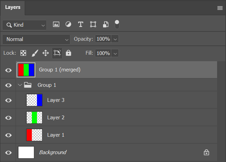Hide the Group 1 folder
226x162 pixels.
[x=8, y=85]
